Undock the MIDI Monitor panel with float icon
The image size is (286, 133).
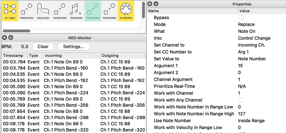point(10,38)
